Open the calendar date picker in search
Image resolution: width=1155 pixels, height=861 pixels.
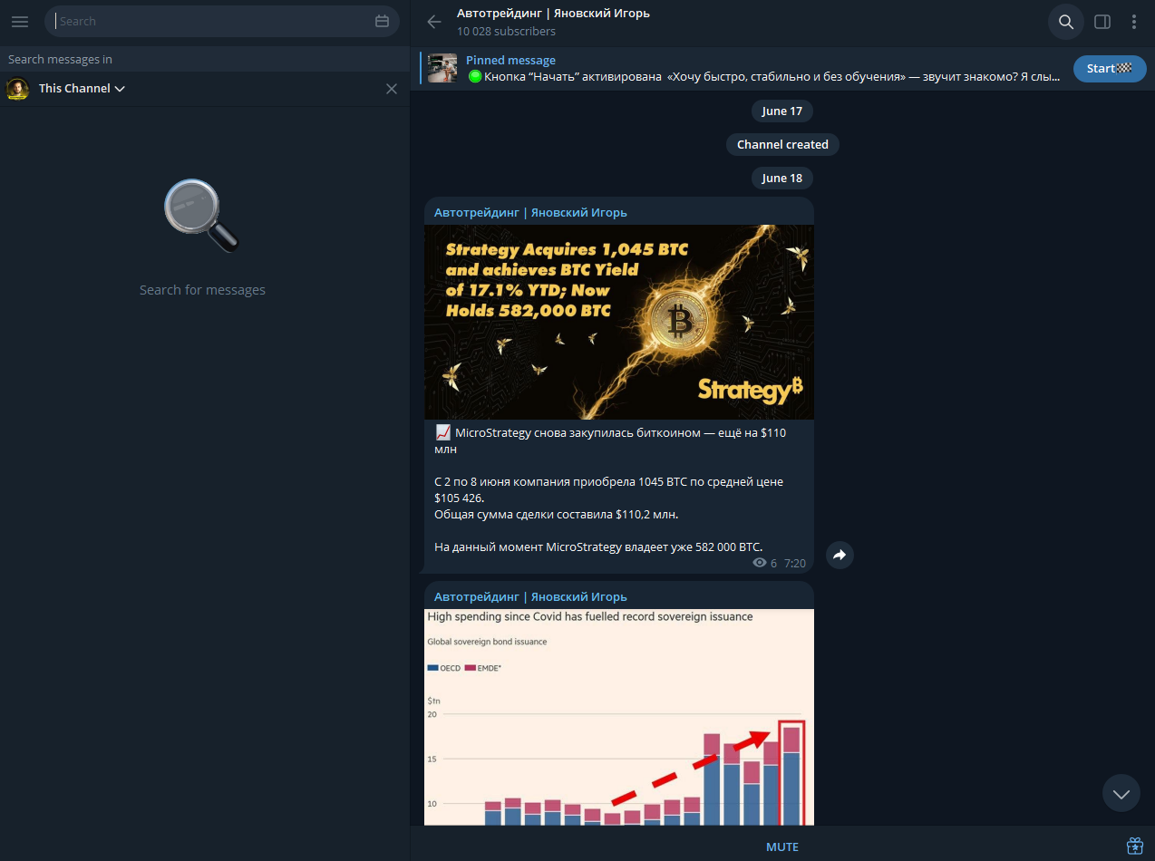tap(382, 22)
